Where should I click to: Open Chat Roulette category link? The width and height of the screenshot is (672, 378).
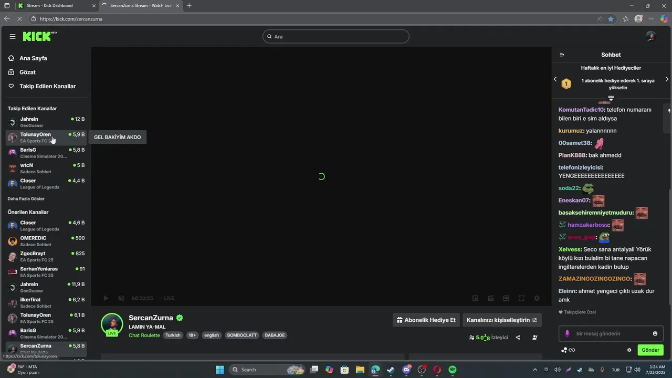(144, 335)
